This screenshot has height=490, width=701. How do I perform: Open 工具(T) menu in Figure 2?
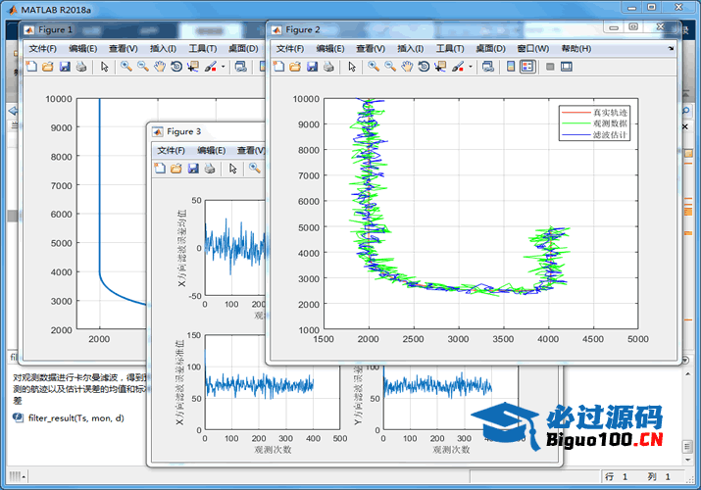tap(450, 48)
